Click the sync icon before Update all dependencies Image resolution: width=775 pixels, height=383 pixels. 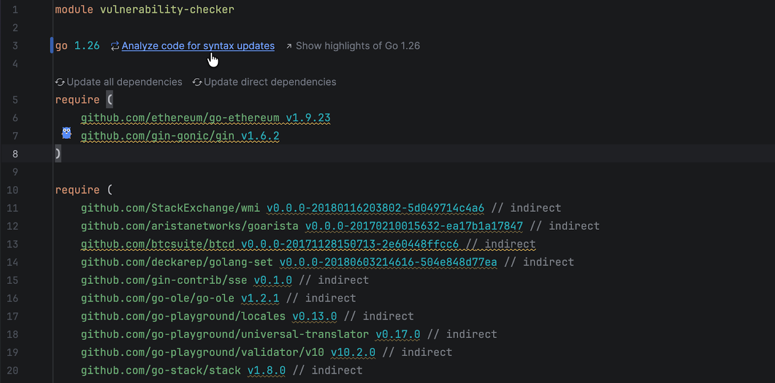click(60, 82)
